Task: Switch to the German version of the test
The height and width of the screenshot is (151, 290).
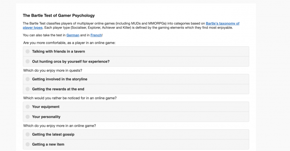Action: click(72, 35)
